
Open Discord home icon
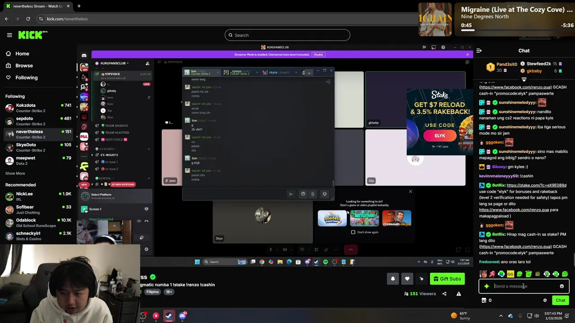[84, 55]
